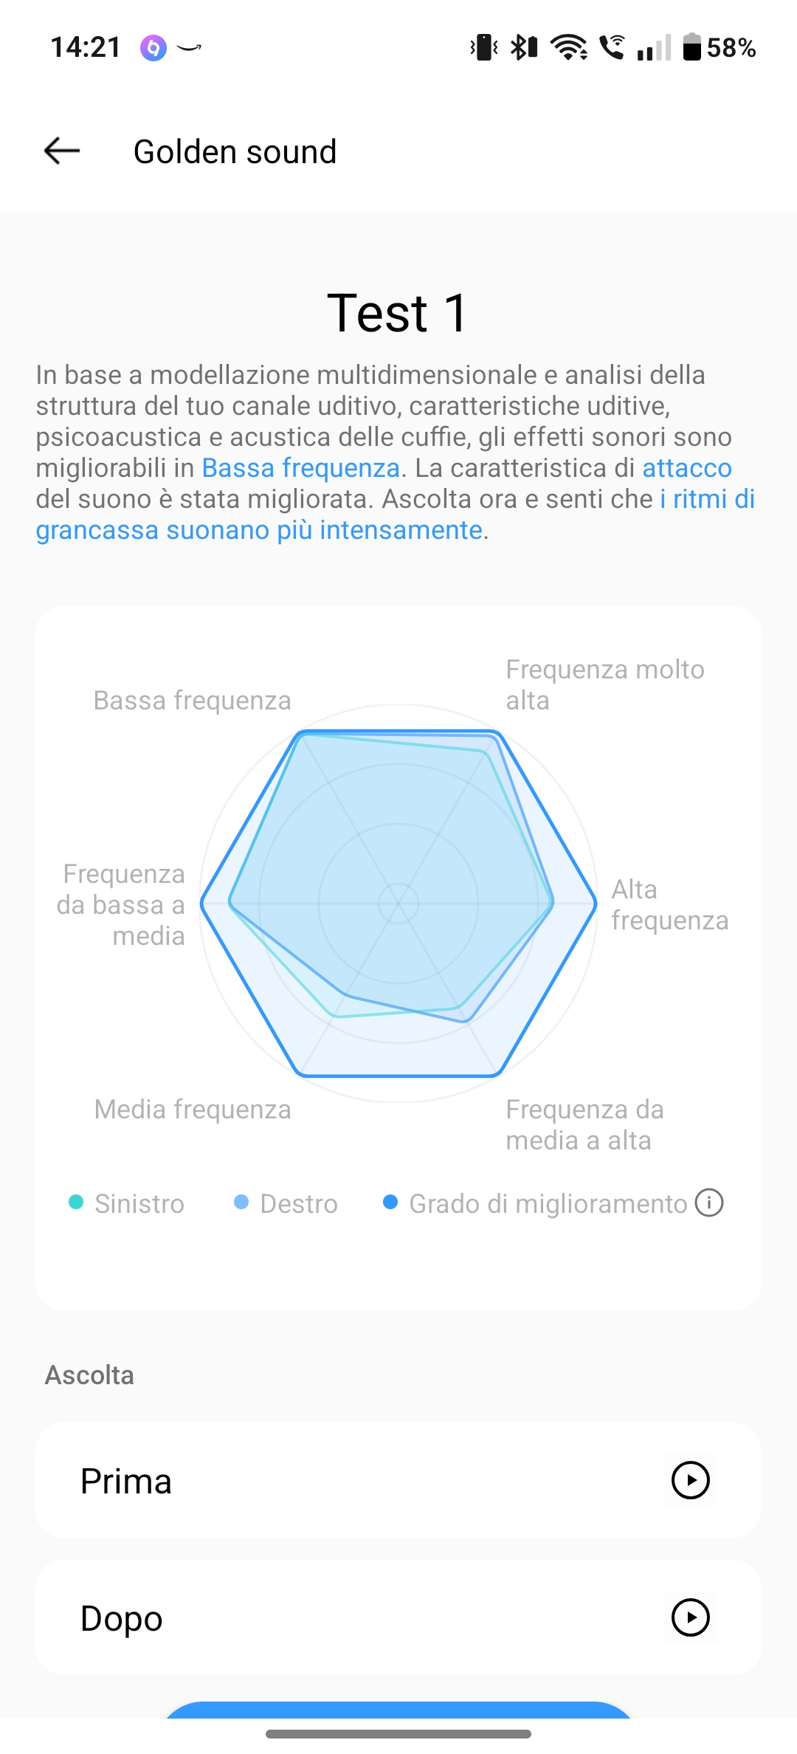Toggle the Destro legend item
797x1754 pixels.
[x=286, y=1203]
